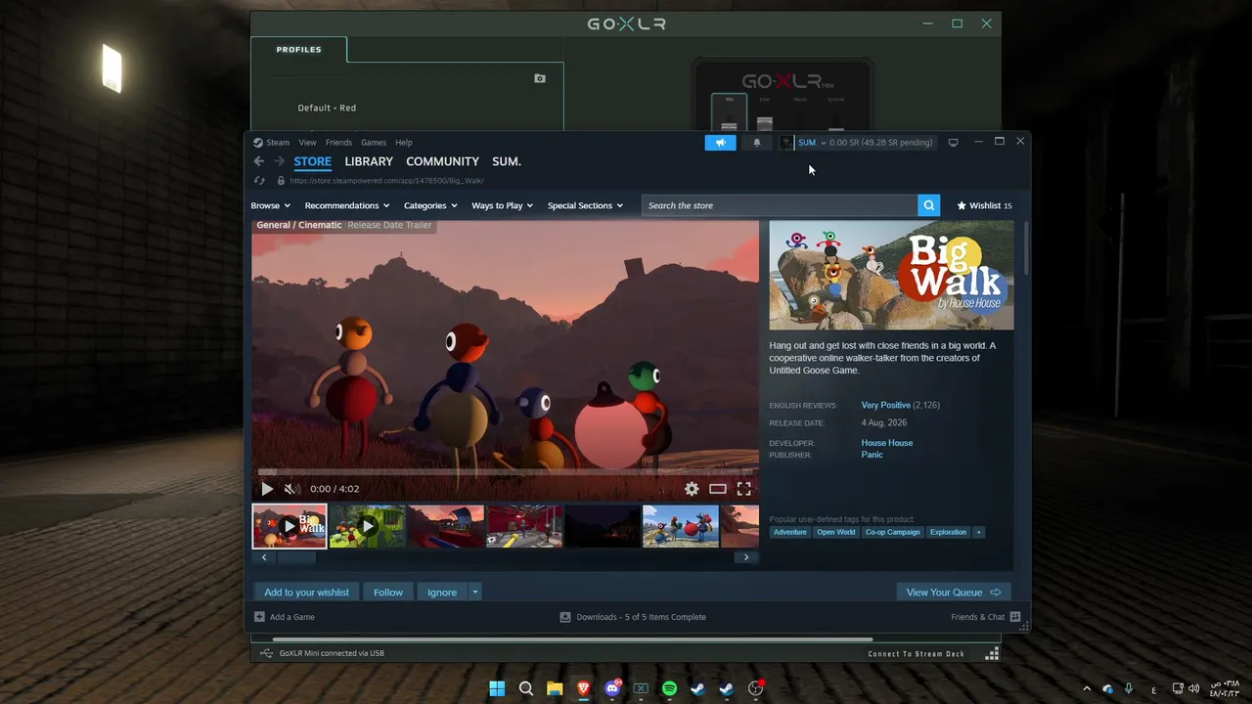Viewport: 1252px width, 704px height.
Task: Select the second video thumbnail
Action: point(368,526)
